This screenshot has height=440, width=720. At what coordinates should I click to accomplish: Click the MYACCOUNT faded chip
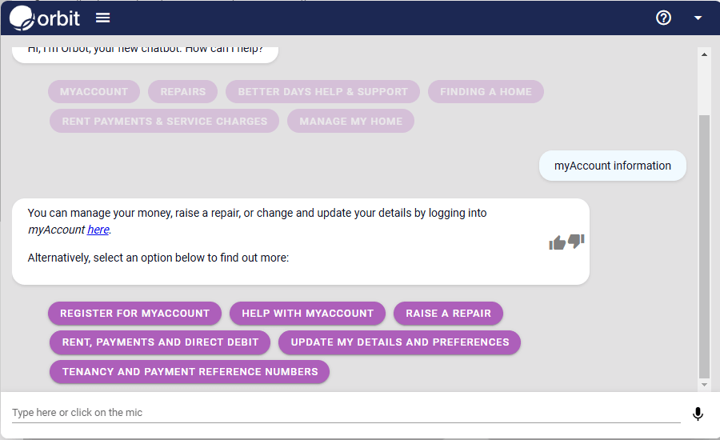[x=94, y=91]
